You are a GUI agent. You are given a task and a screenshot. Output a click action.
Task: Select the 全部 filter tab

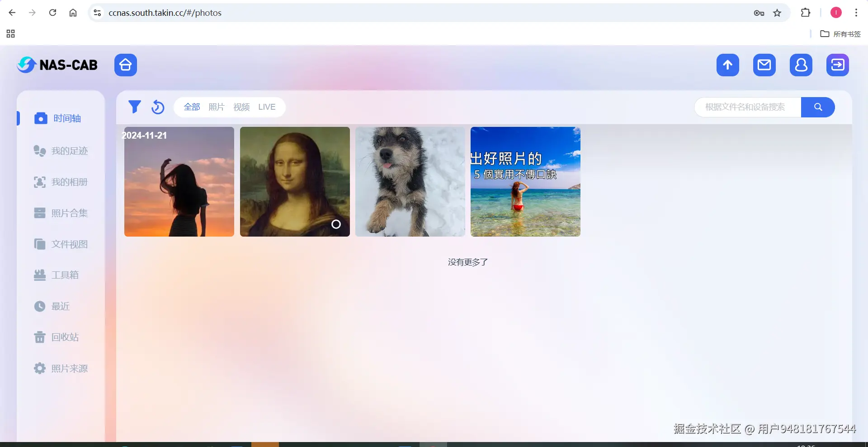pos(192,107)
